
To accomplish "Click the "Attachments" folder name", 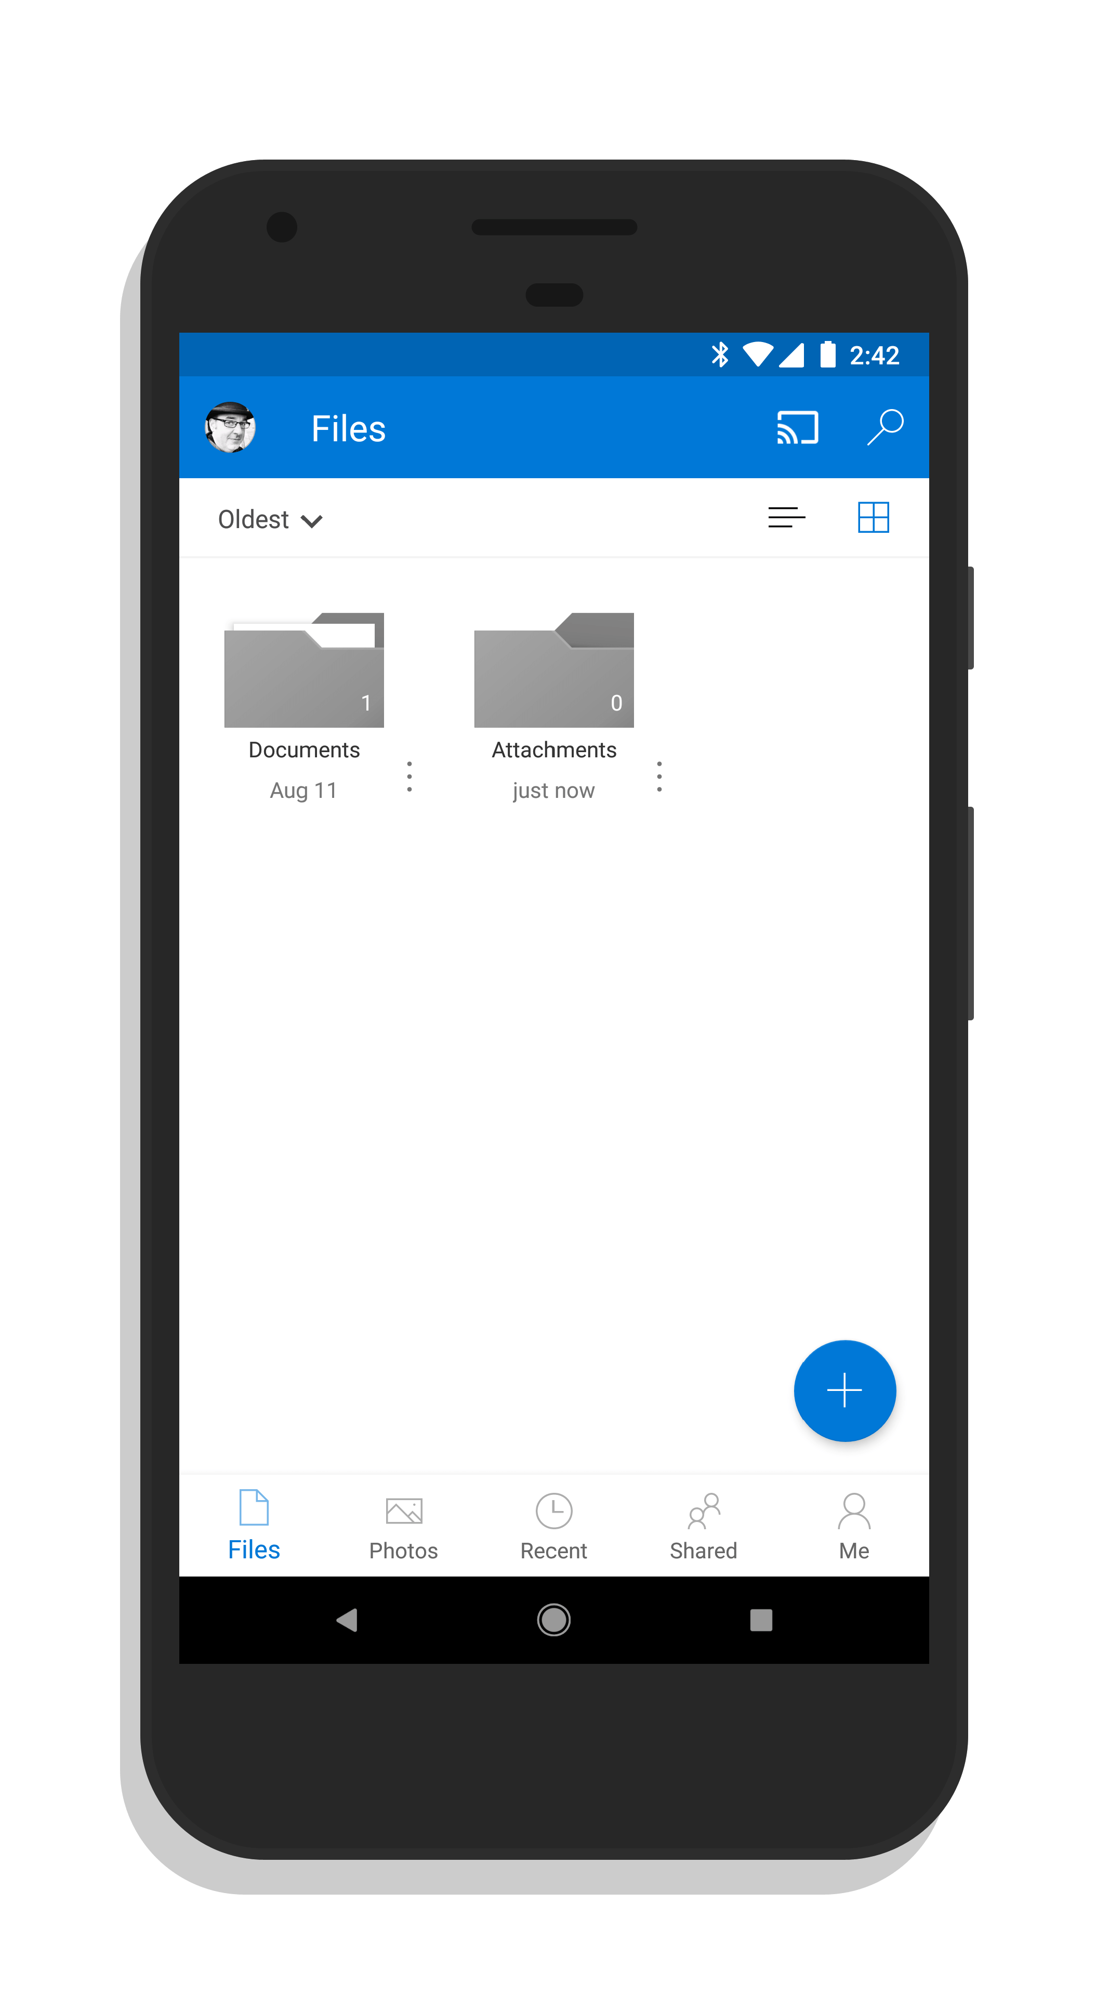I will tap(554, 749).
